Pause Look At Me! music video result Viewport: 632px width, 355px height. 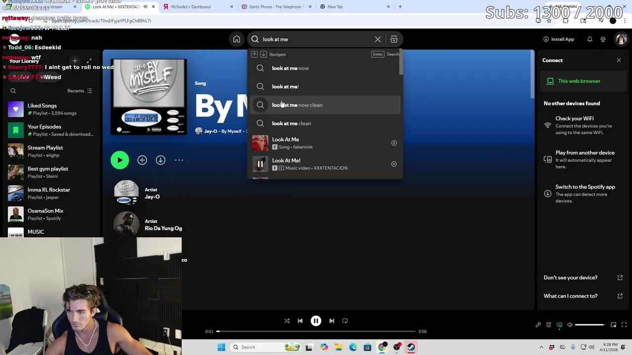pyautogui.click(x=260, y=164)
